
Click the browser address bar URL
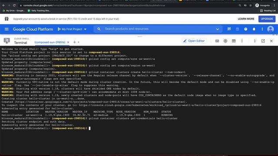click(x=94, y=6)
